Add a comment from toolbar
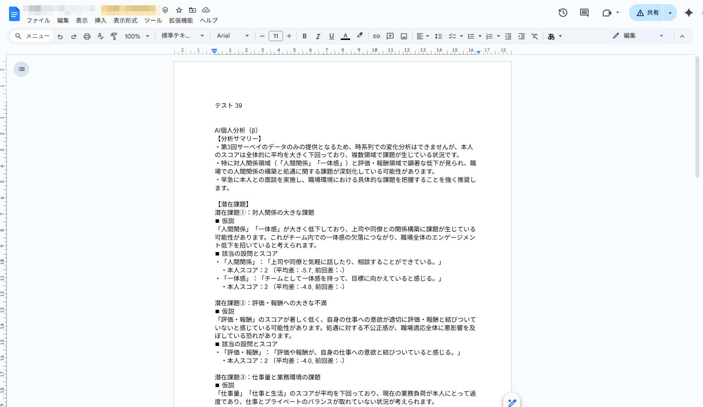Screen dimensions: 703x407 point(390,36)
